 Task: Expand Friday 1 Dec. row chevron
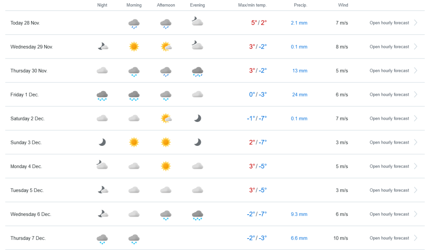coord(416,95)
